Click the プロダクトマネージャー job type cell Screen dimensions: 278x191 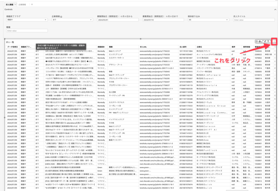pos(118,85)
